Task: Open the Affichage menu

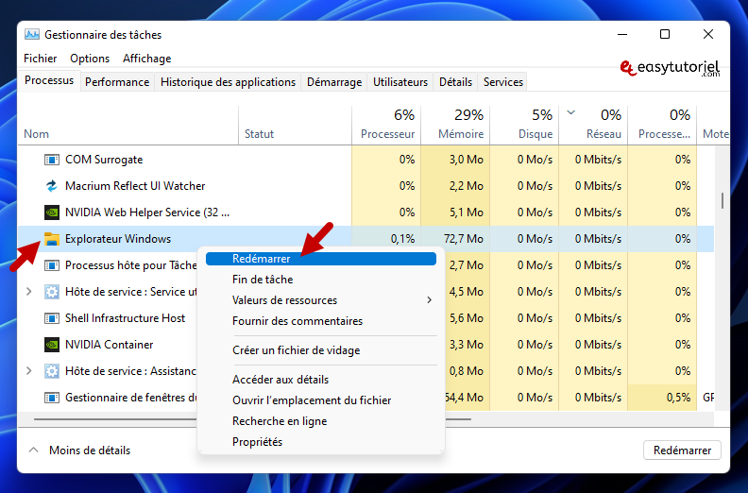Action: tap(147, 59)
